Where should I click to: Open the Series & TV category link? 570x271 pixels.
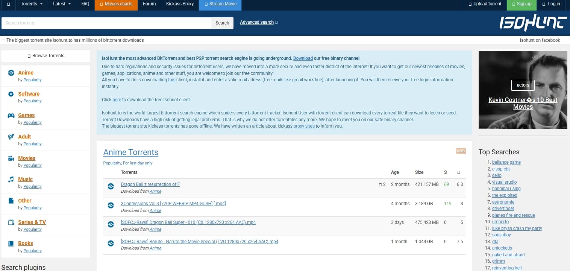coord(32,222)
